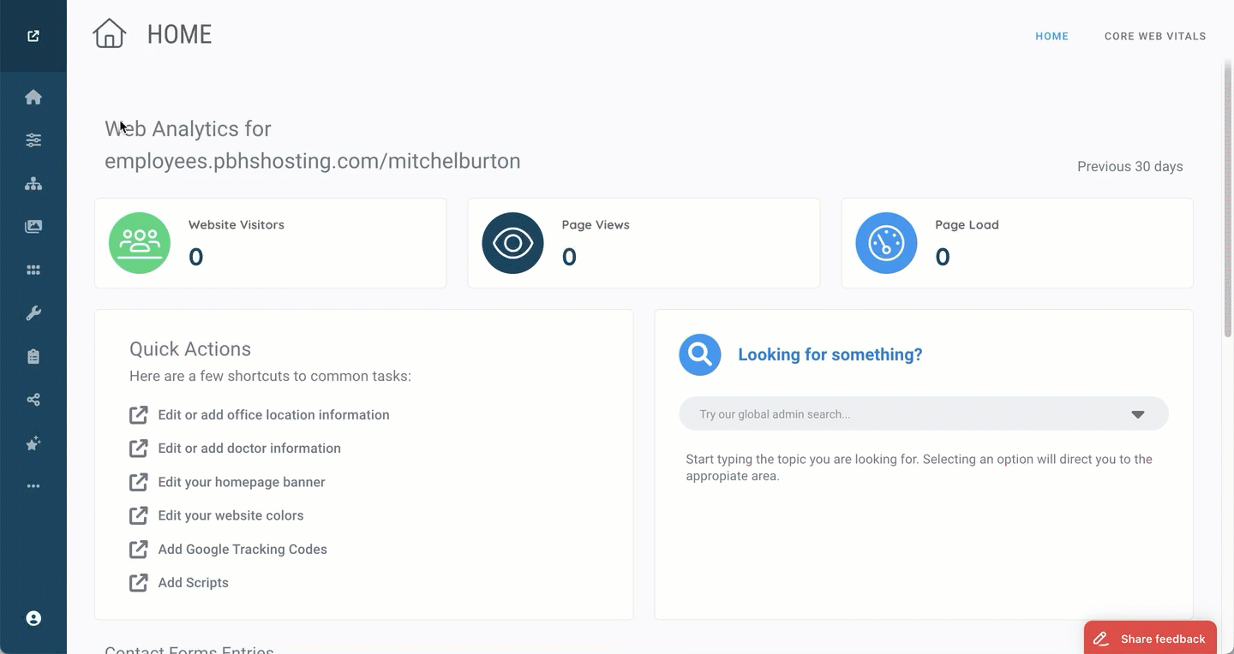Viewport: 1234px width, 654px height.
Task: Click the sitemap hierarchy icon in sidebar
Action: click(33, 184)
